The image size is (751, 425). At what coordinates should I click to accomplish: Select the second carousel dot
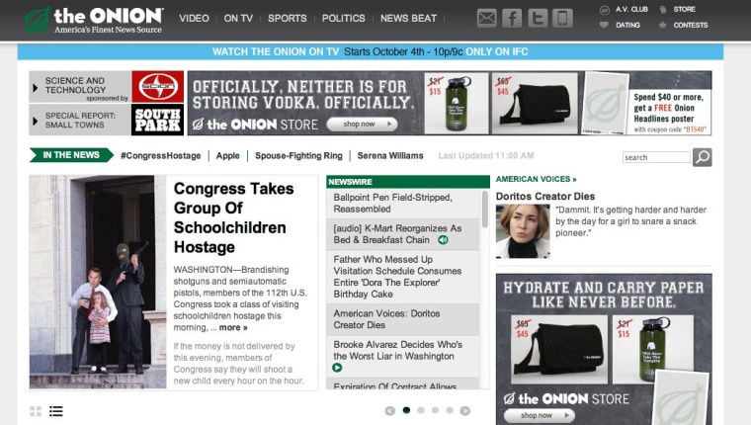click(421, 410)
